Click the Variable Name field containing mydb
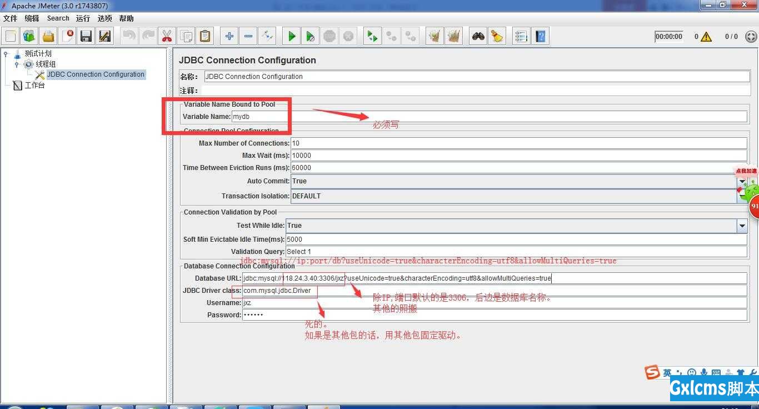 coord(489,117)
